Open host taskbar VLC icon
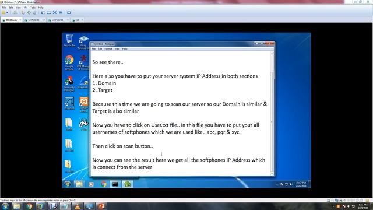Viewport: 373px width, 210px height. [77, 206]
